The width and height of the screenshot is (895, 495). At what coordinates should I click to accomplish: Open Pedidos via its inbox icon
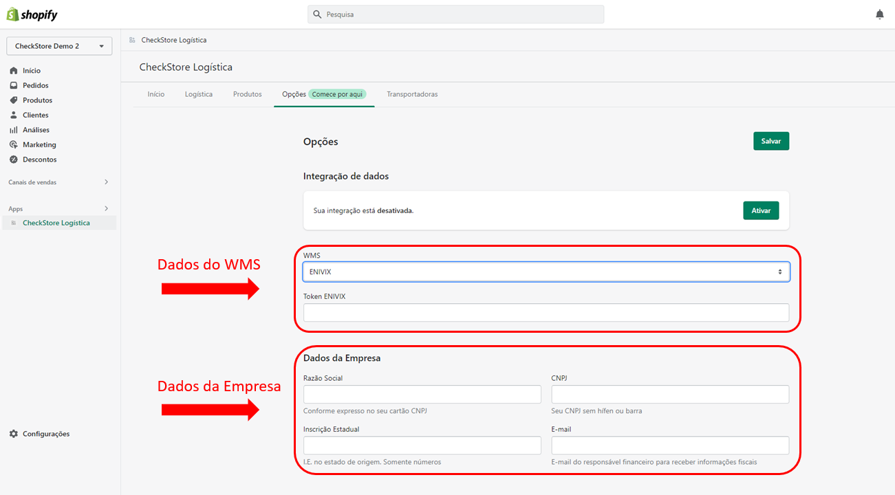click(x=14, y=85)
